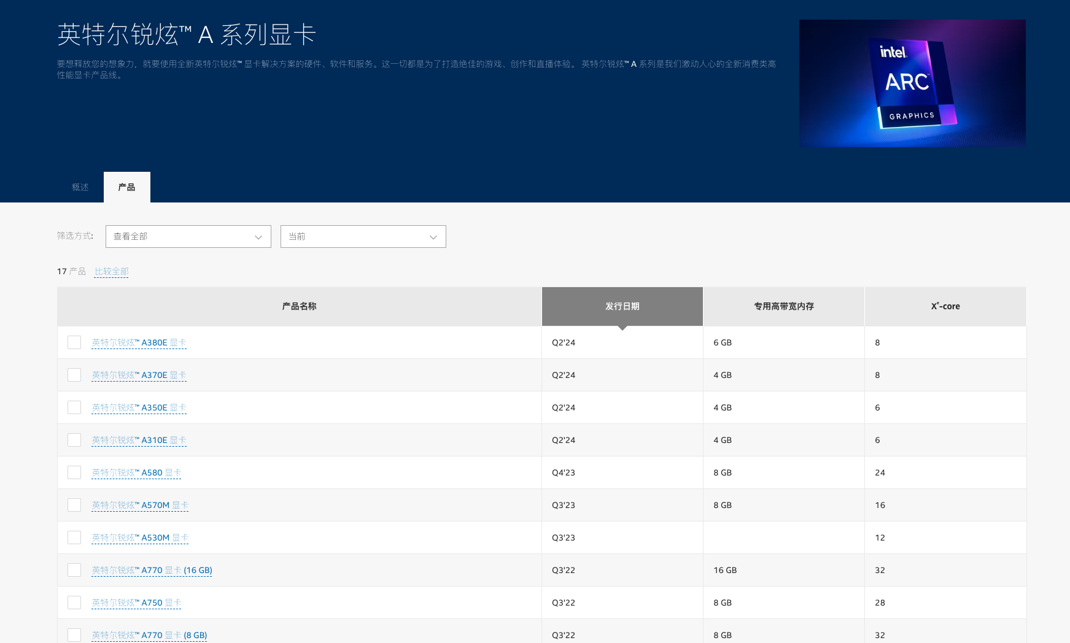Check the box for A380E graphics card
Screen dimensions: 1070x643
point(74,342)
